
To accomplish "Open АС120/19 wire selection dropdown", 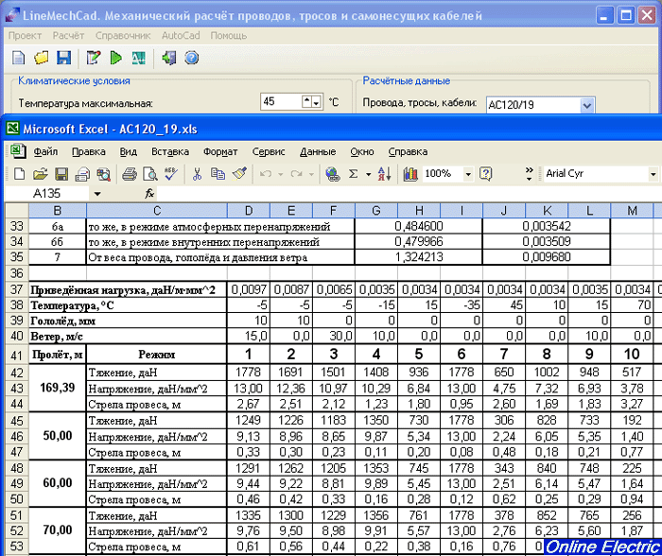I will tap(587, 105).
